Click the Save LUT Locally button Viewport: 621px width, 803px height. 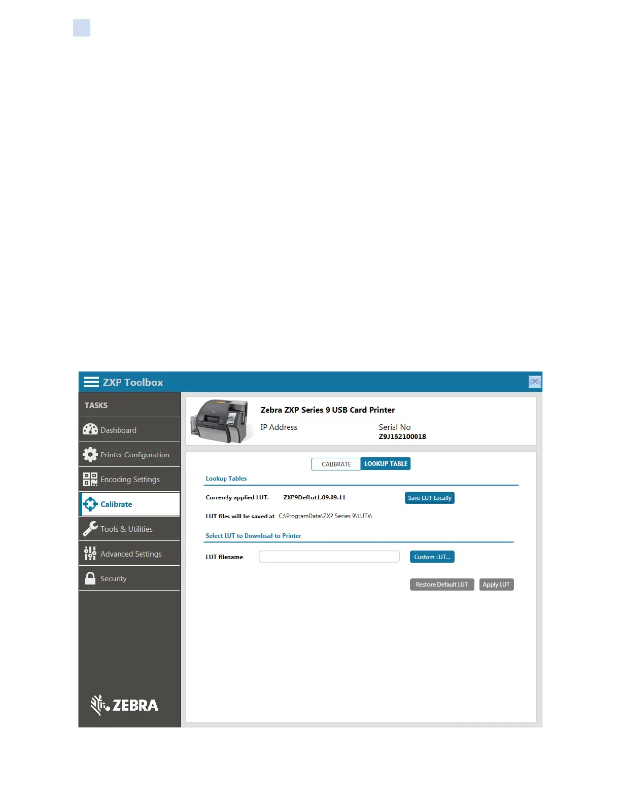point(430,498)
